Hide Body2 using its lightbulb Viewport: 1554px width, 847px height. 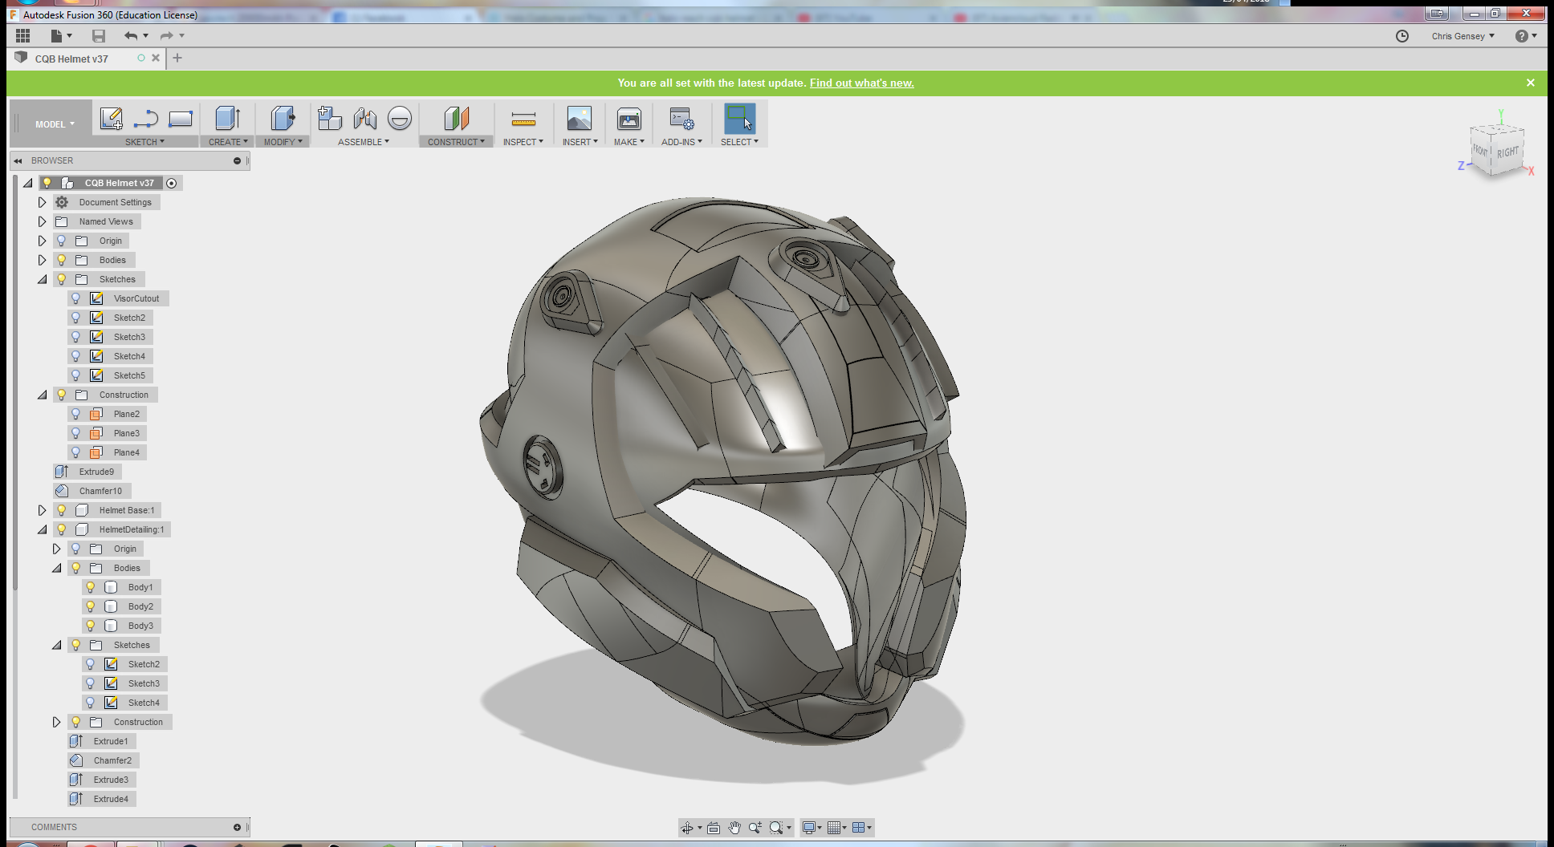pyautogui.click(x=91, y=606)
